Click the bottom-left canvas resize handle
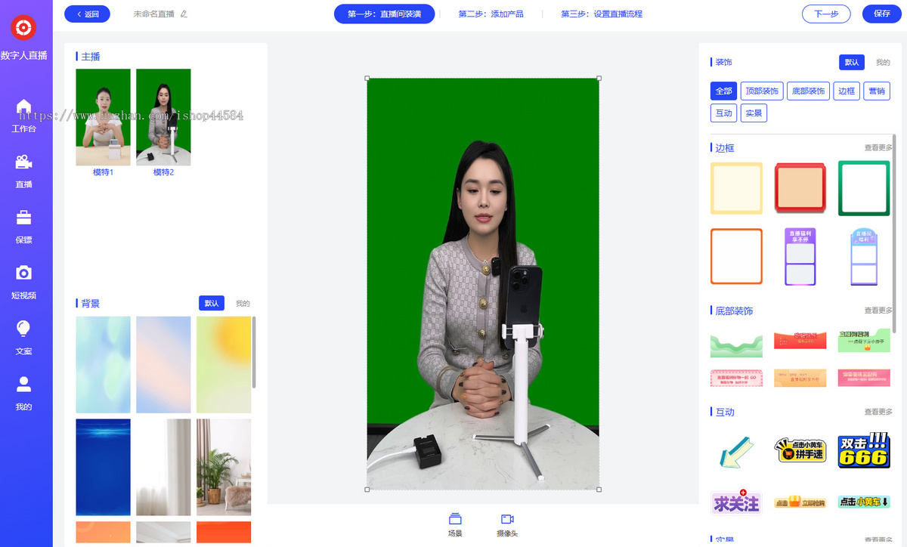907x547 pixels. [x=367, y=490]
